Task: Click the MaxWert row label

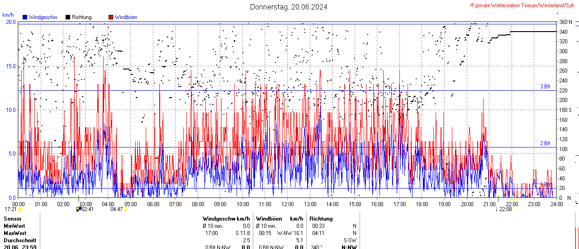Action: pos(15,233)
